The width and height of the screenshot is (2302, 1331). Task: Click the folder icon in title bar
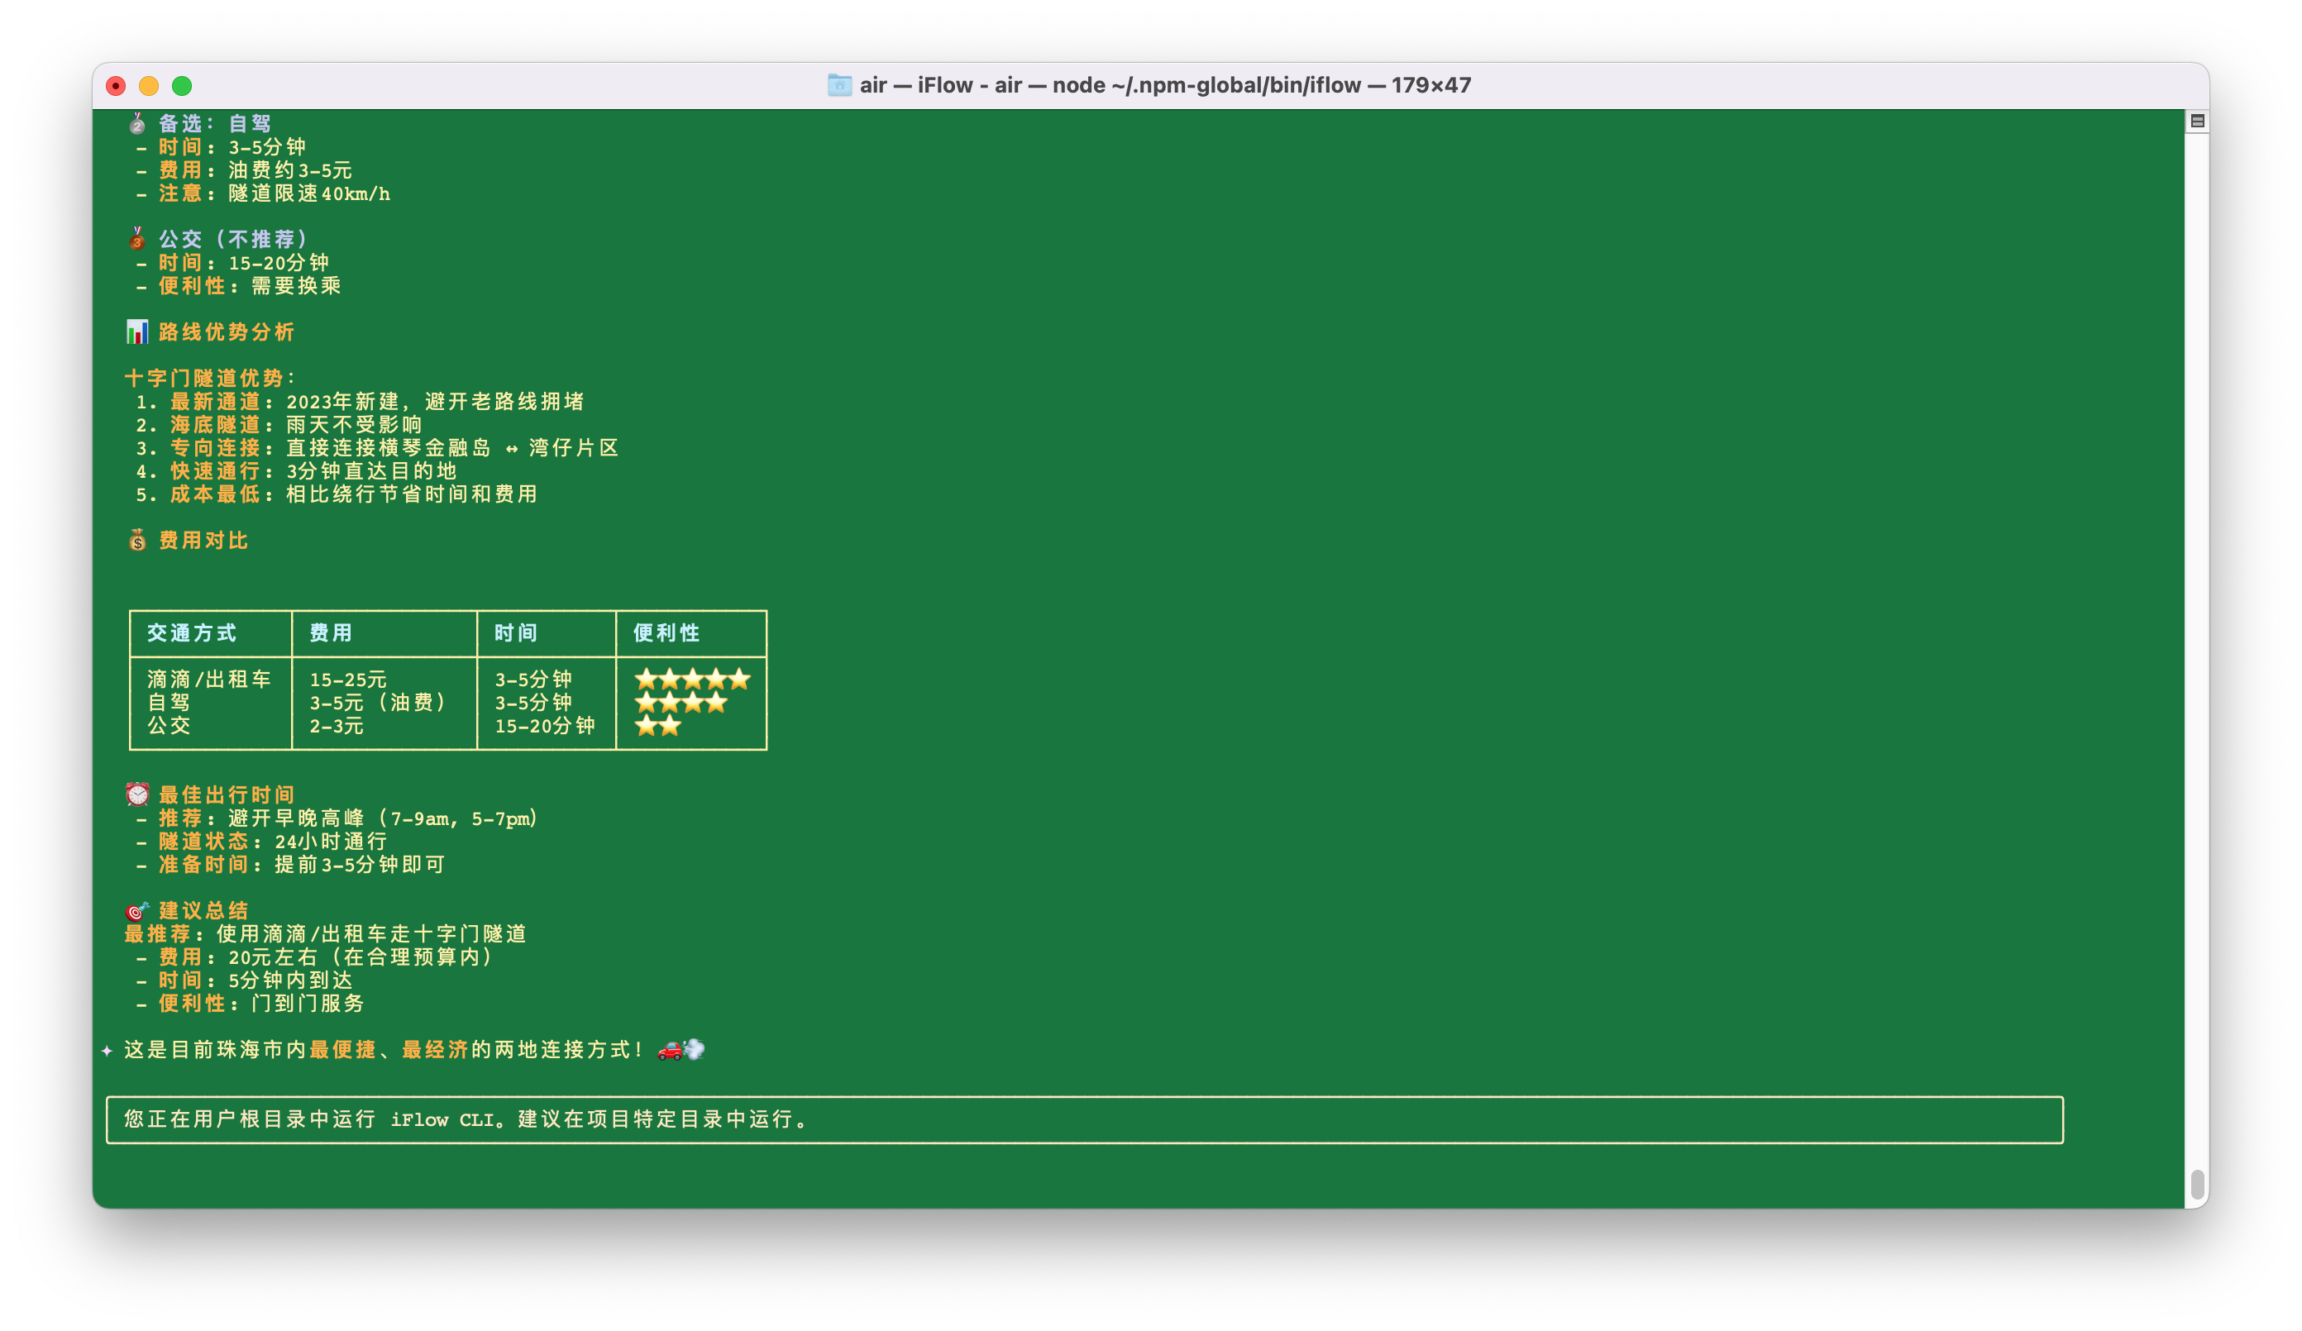838,85
